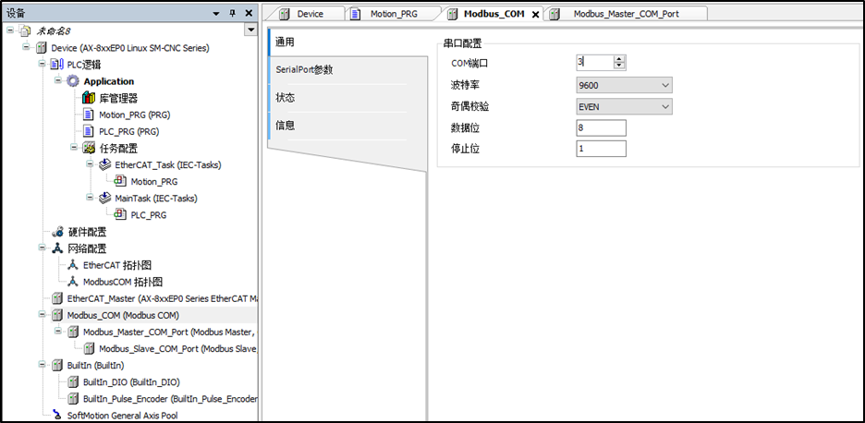Image resolution: width=865 pixels, height=423 pixels.
Task: Switch to the Modbus_Master_COM_Port tab
Action: click(626, 14)
